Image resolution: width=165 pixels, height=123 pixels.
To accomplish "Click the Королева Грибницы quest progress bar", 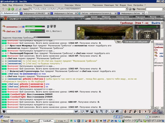I will point(42,37).
